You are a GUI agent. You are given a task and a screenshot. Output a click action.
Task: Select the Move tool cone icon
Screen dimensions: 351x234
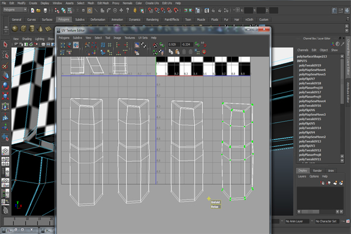(5, 75)
